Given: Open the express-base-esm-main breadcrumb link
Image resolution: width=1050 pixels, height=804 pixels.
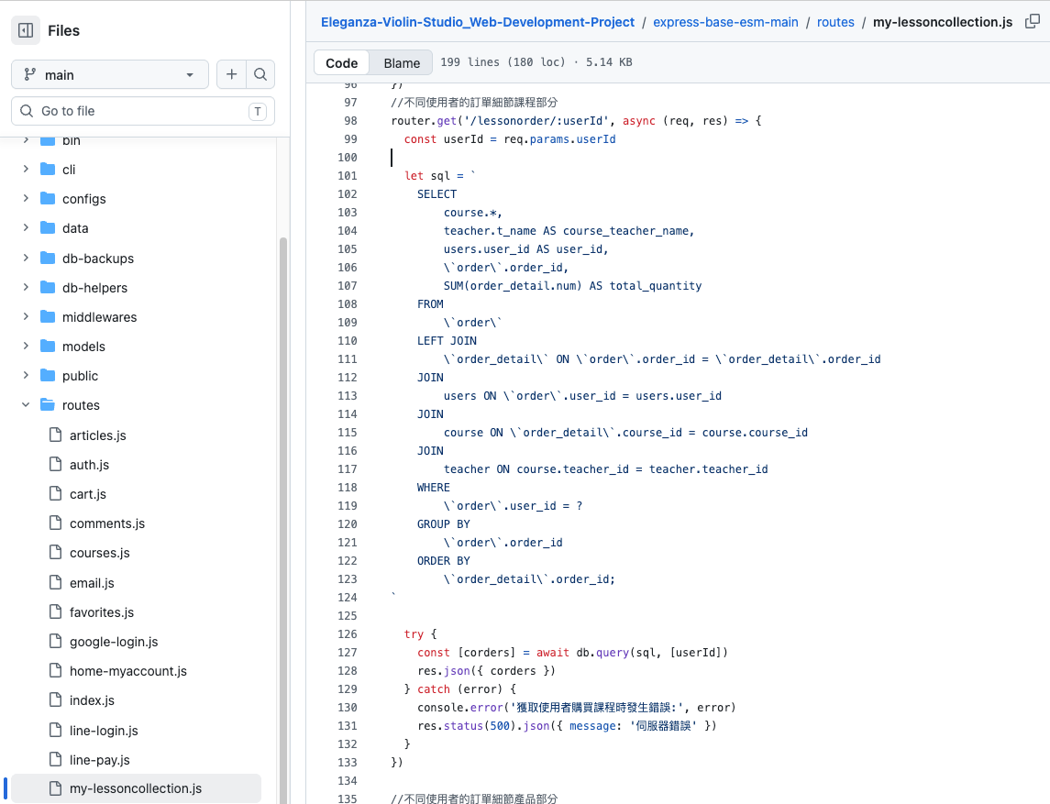Looking at the screenshot, I should click(725, 22).
